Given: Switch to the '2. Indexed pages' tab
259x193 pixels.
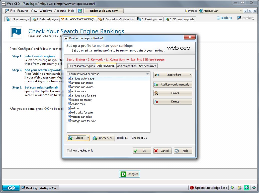Looking at the screenshot, I should coord(45,19).
